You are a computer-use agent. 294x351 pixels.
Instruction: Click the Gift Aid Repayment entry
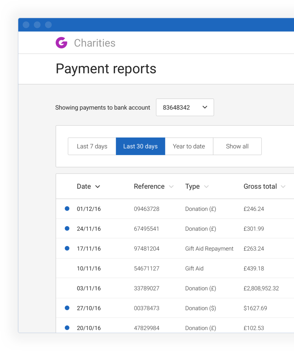coord(209,249)
